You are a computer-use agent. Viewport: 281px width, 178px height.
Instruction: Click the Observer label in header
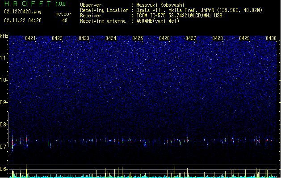[x=91, y=5]
